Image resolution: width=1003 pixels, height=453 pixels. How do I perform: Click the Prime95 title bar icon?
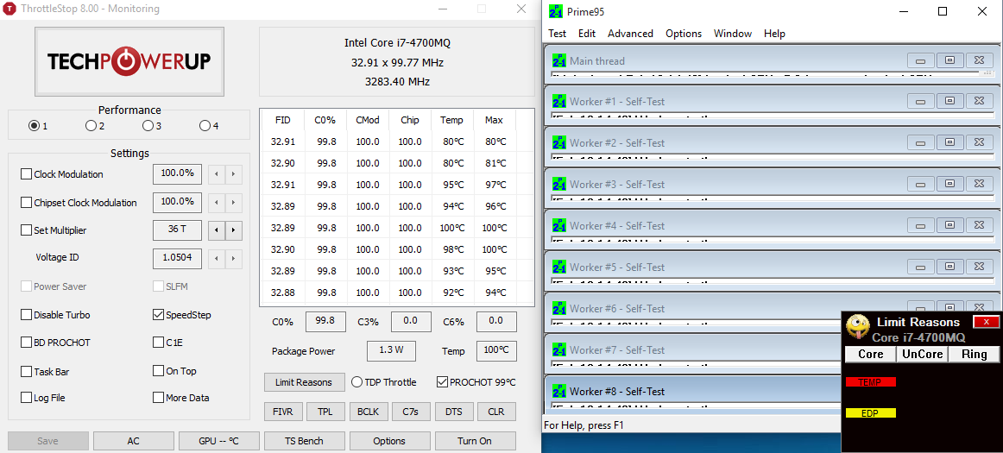555,11
